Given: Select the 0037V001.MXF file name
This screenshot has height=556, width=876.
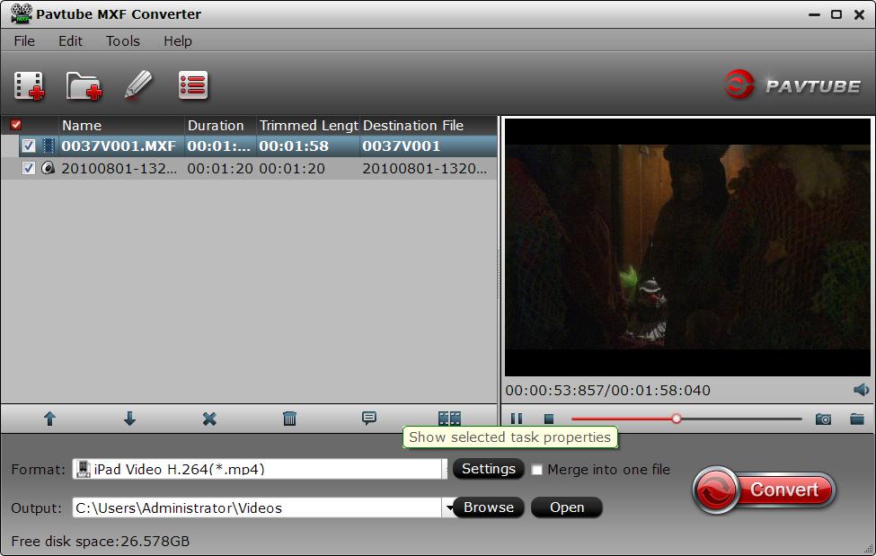Looking at the screenshot, I should coord(119,146).
